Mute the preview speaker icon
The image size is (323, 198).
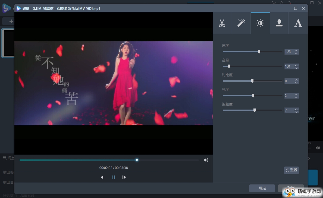(206, 160)
